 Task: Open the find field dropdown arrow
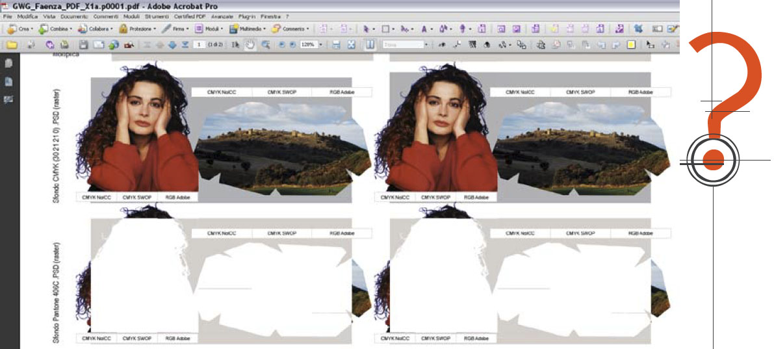(426, 45)
